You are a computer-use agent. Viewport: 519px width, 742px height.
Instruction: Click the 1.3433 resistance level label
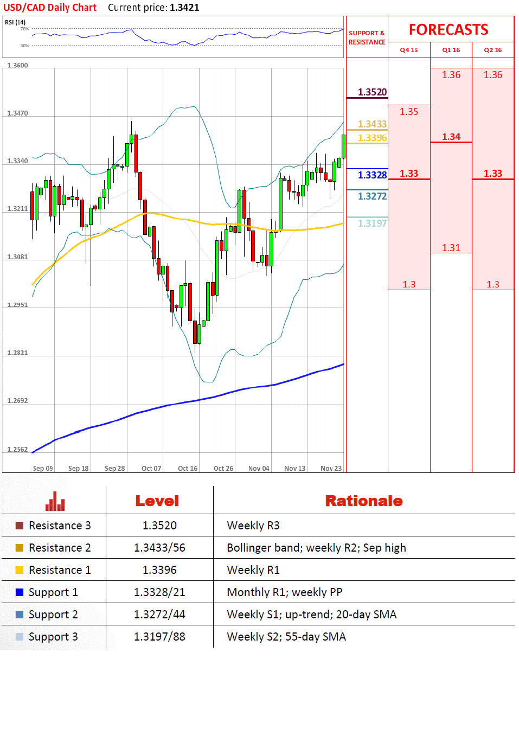373,124
